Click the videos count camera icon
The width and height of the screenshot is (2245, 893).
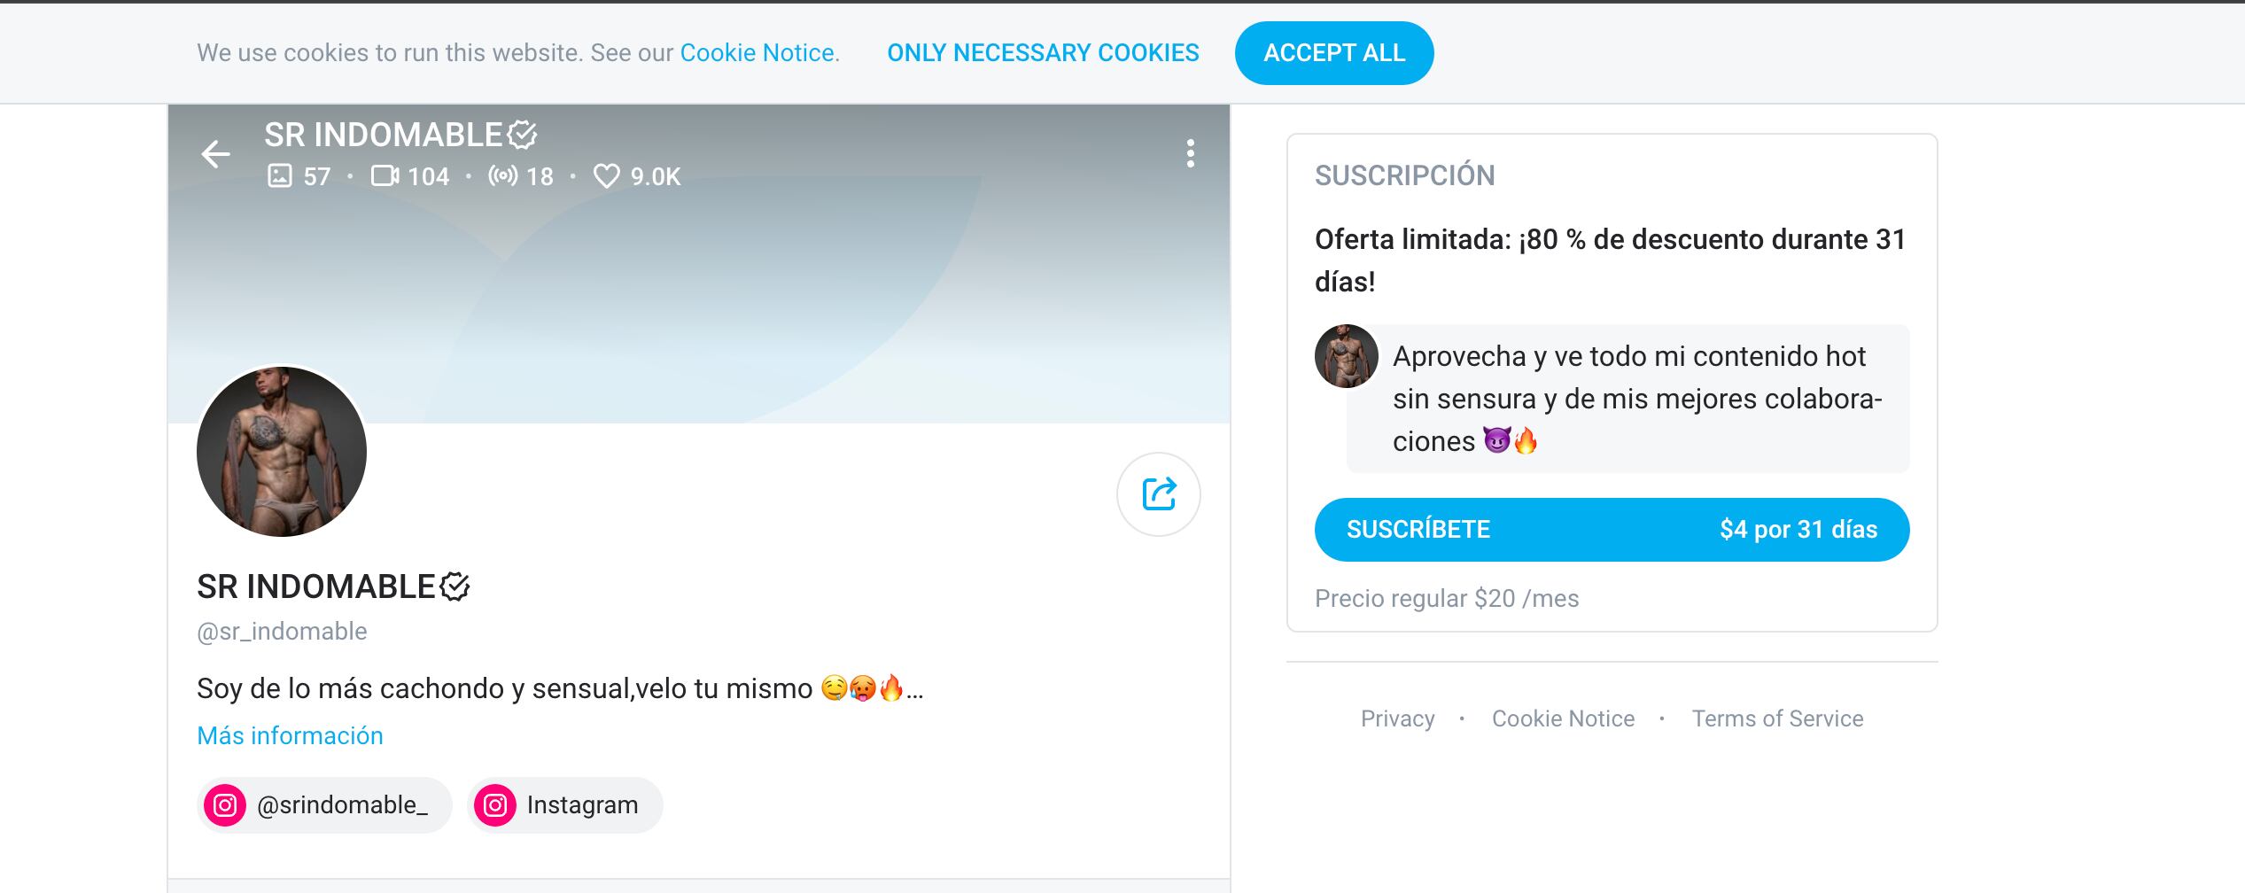pyautogui.click(x=385, y=176)
